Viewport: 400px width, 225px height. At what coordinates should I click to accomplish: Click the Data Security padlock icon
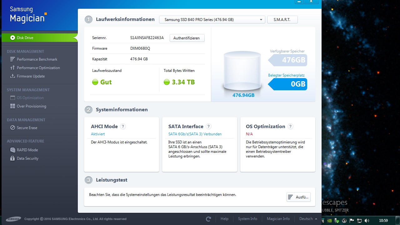pyautogui.click(x=12, y=158)
